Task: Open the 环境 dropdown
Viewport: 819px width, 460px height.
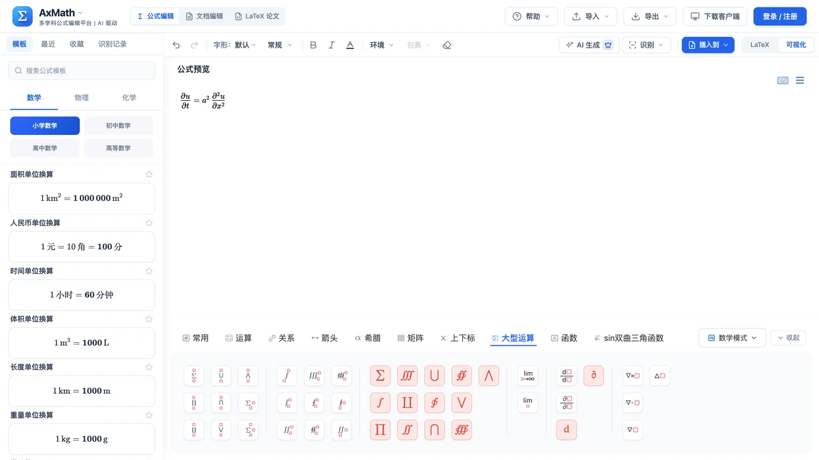Action: (382, 45)
